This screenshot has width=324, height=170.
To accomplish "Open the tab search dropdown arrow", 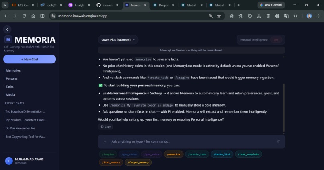I will [x=5, y=5].
